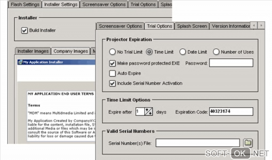Toggle Include Serial Number Activation

(x=112, y=83)
